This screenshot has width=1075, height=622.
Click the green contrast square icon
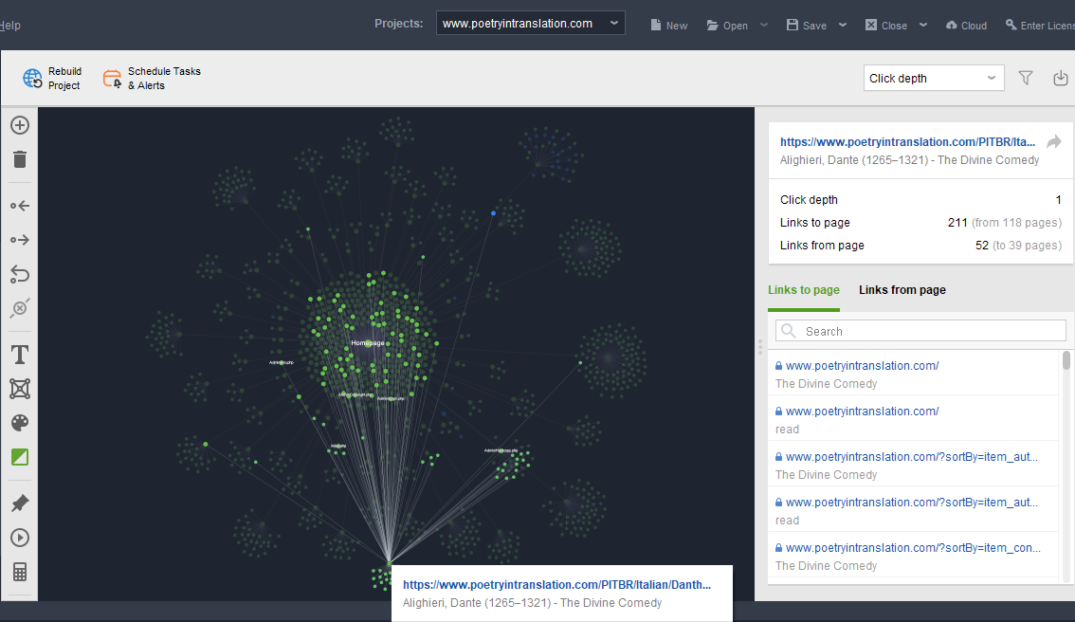[20, 457]
